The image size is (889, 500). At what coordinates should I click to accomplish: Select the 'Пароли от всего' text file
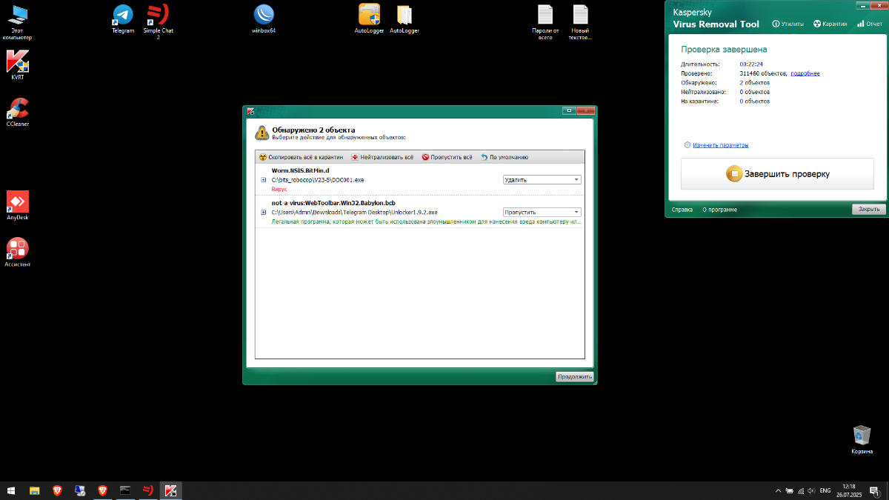tap(545, 21)
